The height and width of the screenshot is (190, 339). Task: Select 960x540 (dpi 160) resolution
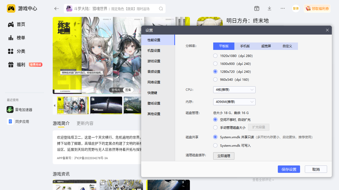tap(215, 79)
